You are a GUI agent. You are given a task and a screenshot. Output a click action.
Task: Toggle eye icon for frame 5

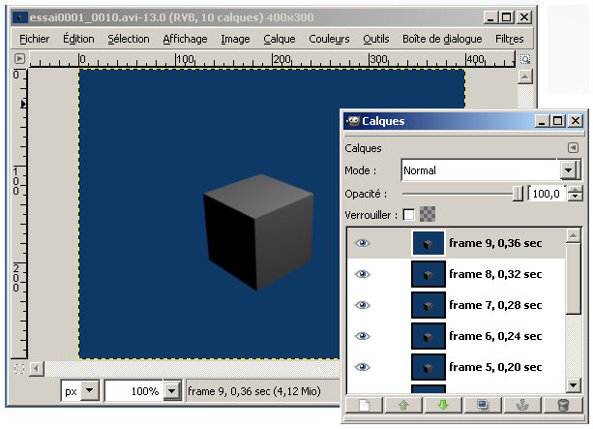coord(363,367)
